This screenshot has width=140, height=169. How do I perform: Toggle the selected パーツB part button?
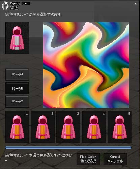(x=17, y=88)
